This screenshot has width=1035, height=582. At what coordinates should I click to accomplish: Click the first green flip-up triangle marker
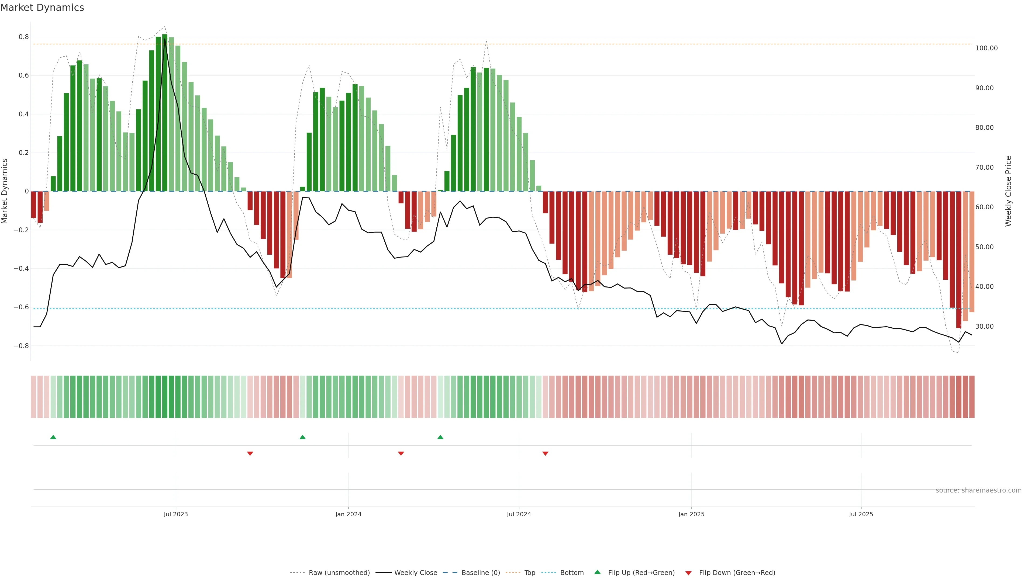click(53, 437)
